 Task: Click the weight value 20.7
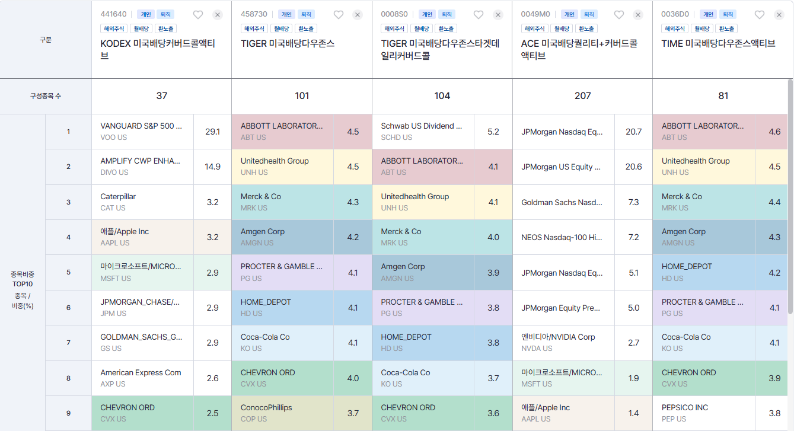pyautogui.click(x=633, y=132)
